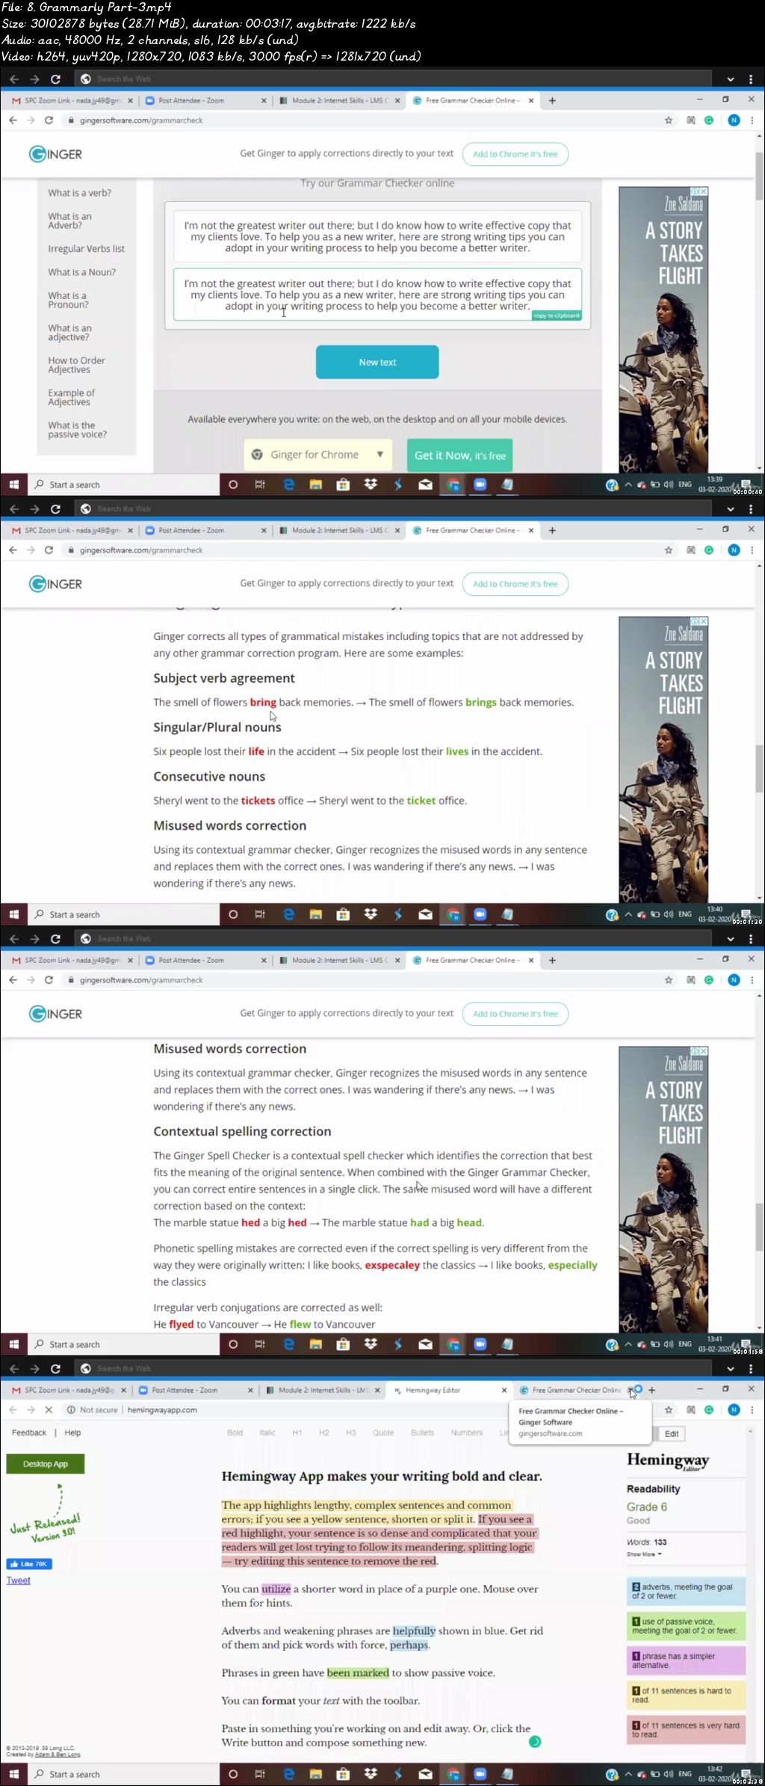Click red 'very hard to read' card
Viewport: 765px width, 1786px height.
[x=686, y=1729]
